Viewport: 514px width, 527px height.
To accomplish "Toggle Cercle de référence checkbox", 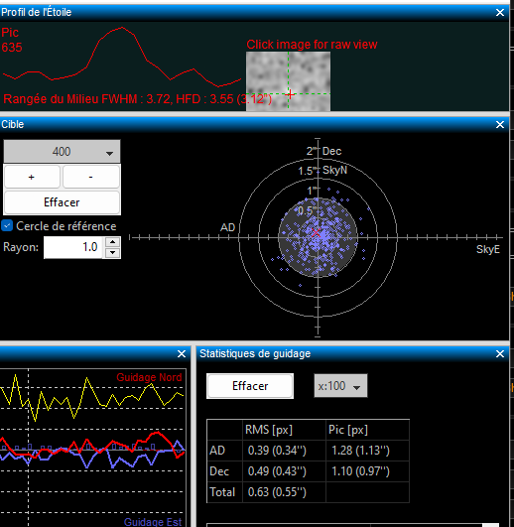I will tap(7, 225).
